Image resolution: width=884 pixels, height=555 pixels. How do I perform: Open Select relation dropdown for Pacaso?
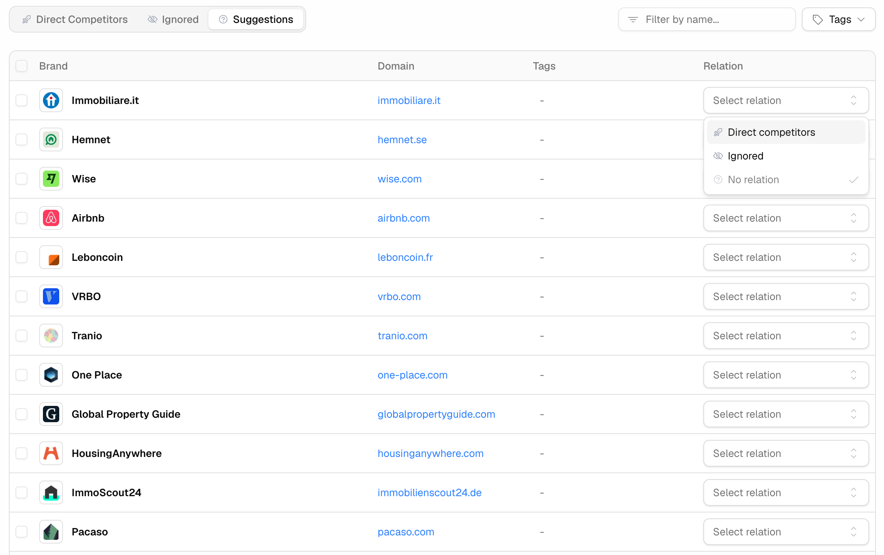[x=786, y=532]
